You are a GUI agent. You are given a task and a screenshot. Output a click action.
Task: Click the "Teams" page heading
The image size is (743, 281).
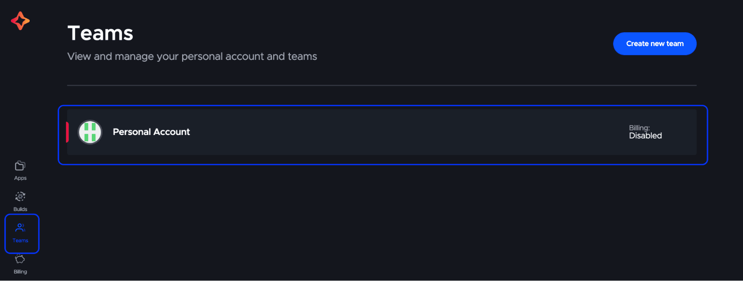[x=100, y=33]
